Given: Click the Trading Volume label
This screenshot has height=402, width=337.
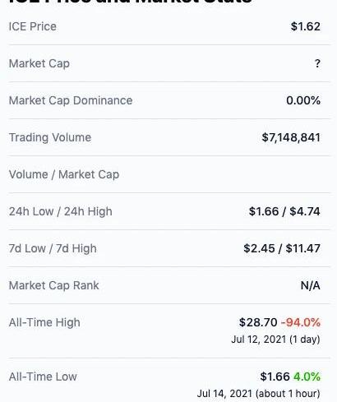Looking at the screenshot, I should pos(50,137).
